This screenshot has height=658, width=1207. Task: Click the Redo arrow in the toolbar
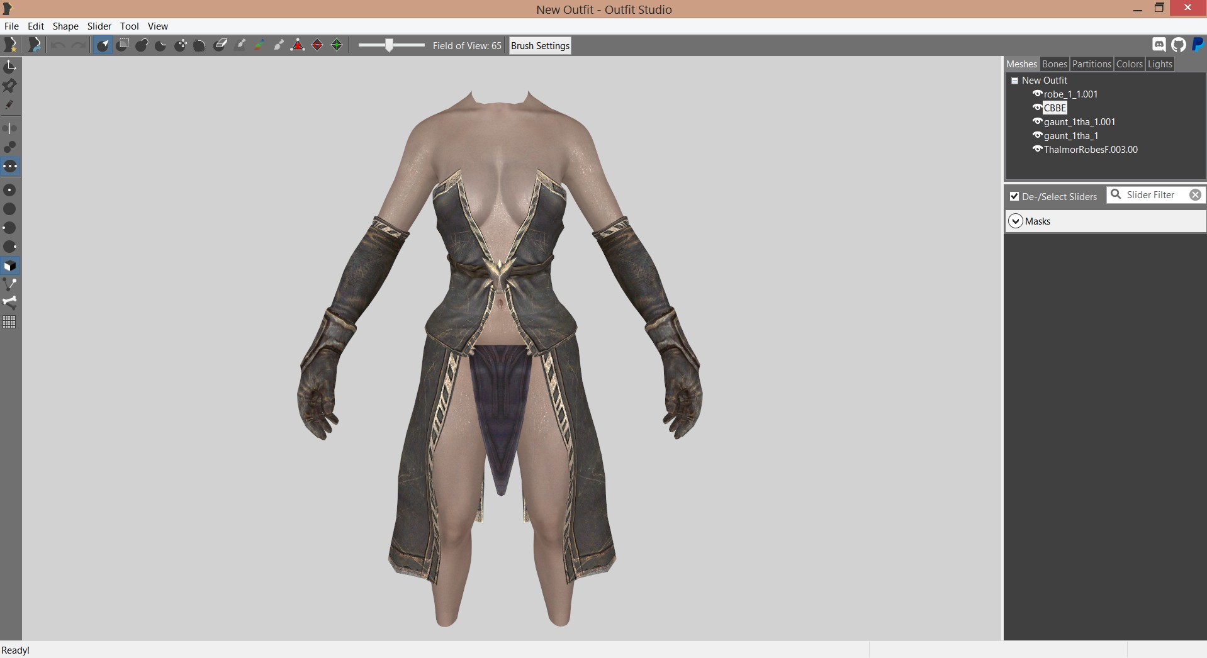(x=78, y=45)
